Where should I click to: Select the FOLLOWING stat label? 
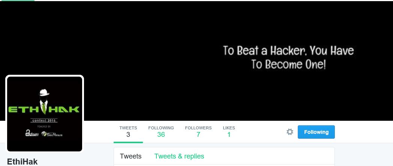[x=161, y=128]
